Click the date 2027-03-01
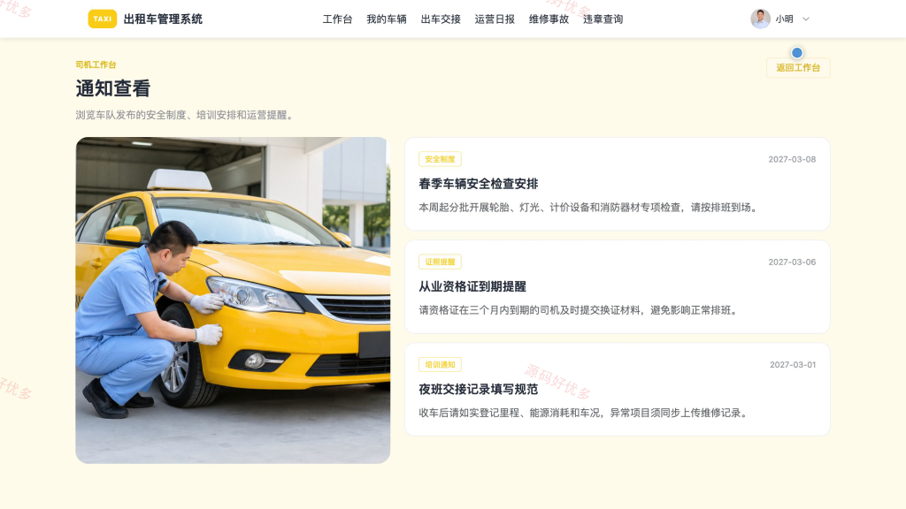 click(x=792, y=365)
